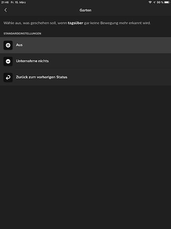Tap the 90 % battery percentage
Image resolution: width=171 pixels, height=229 pixels.
160,2
